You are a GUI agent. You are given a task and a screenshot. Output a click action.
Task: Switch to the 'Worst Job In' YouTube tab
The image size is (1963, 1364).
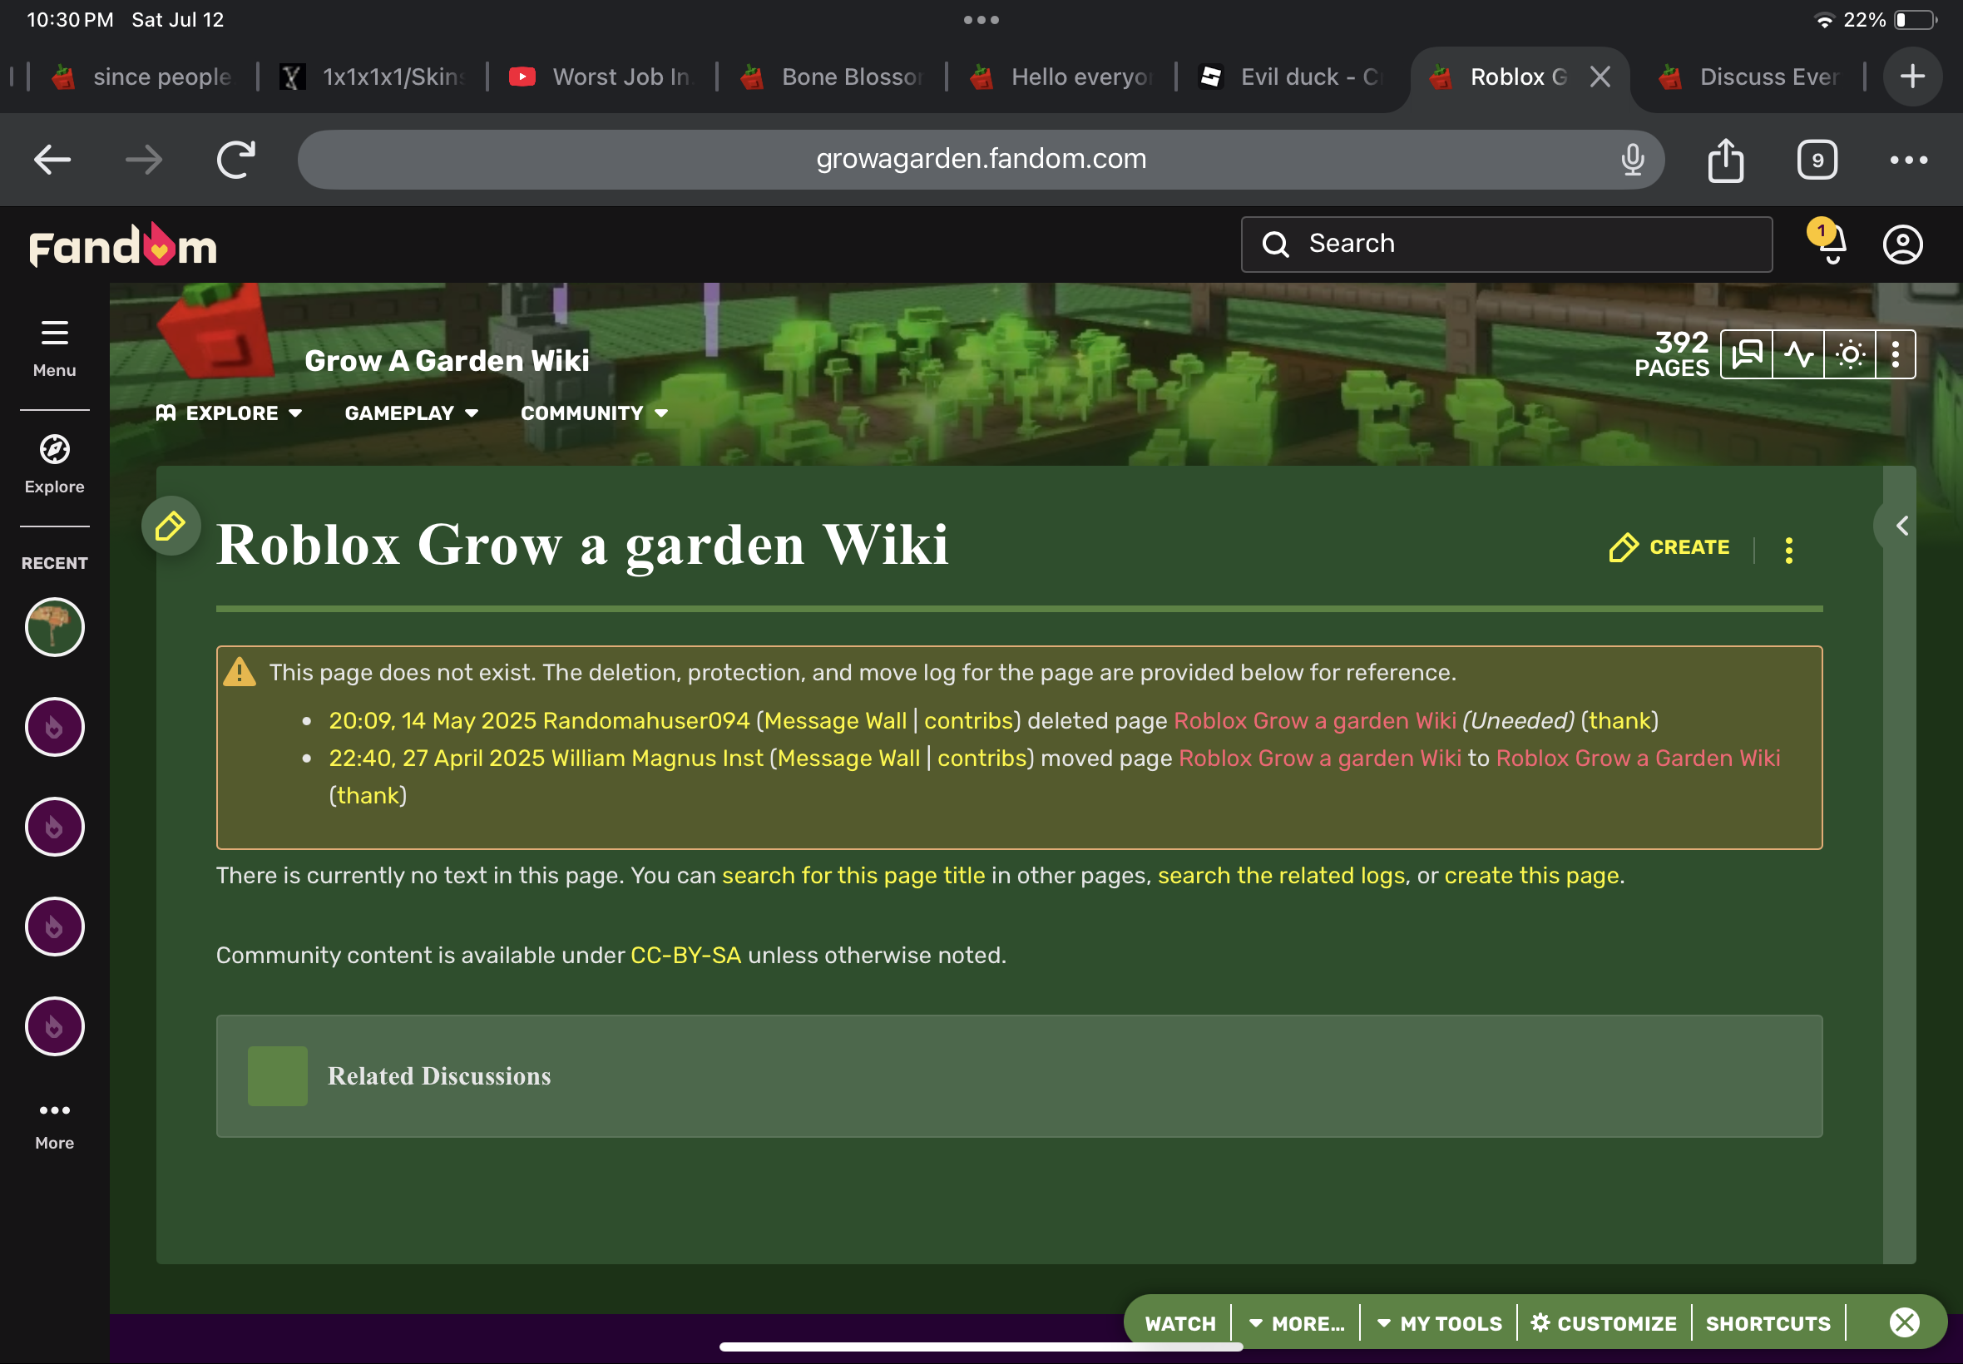(602, 77)
